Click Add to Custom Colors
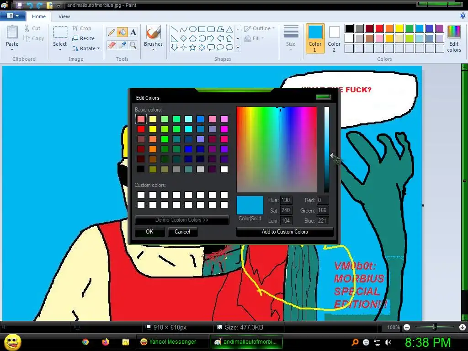 (285, 232)
